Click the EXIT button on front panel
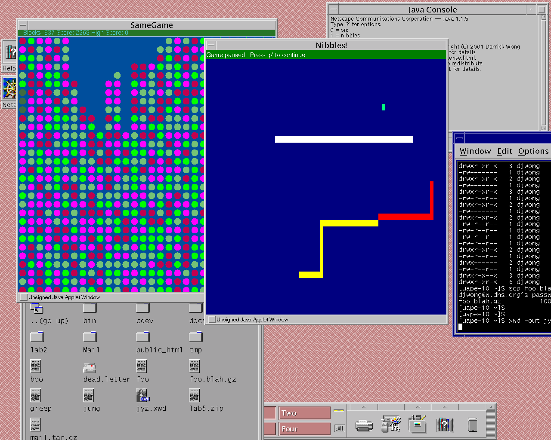This screenshot has width=551, height=440. tap(340, 428)
